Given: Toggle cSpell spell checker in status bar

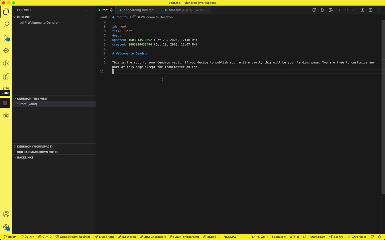Looking at the screenshot, I should [210, 237].
